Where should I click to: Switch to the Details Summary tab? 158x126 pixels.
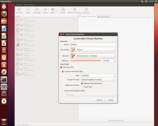[87, 16]
